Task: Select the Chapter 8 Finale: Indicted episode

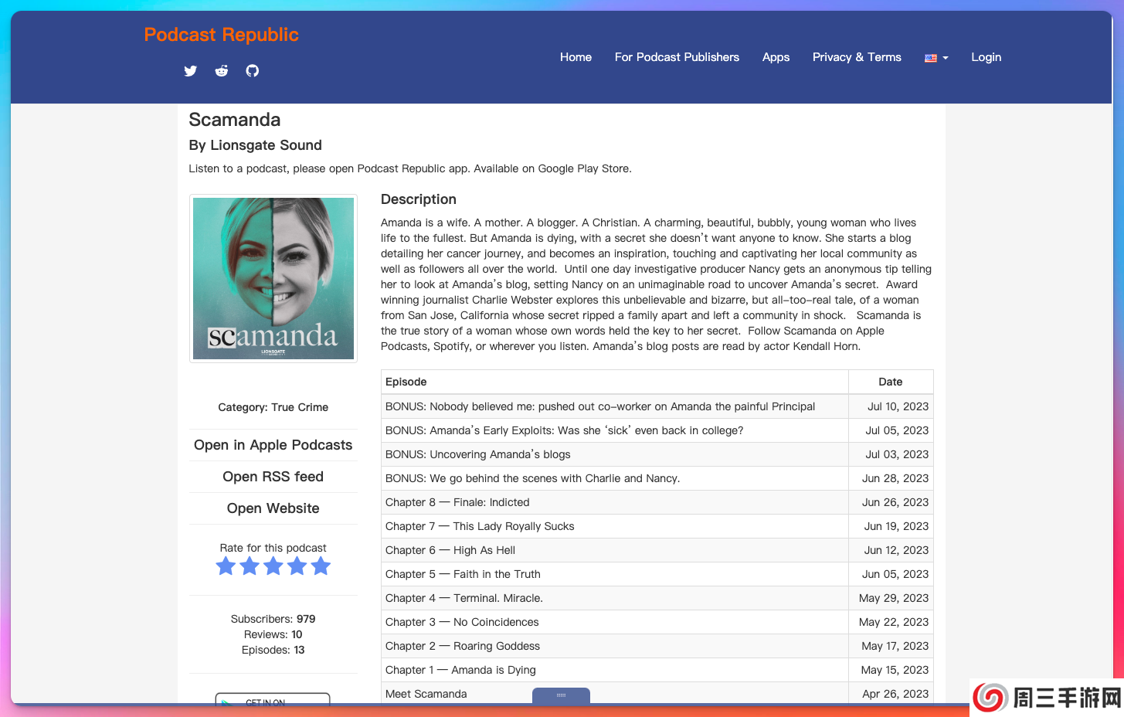Action: tap(457, 502)
